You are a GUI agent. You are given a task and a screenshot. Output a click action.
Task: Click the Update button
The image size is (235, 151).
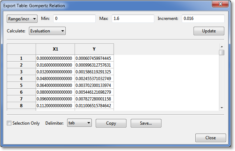tap(209, 31)
